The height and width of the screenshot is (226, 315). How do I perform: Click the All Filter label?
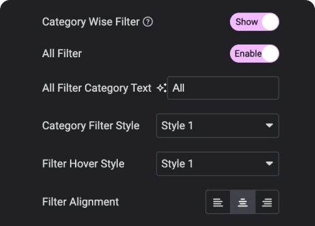pyautogui.click(x=62, y=53)
